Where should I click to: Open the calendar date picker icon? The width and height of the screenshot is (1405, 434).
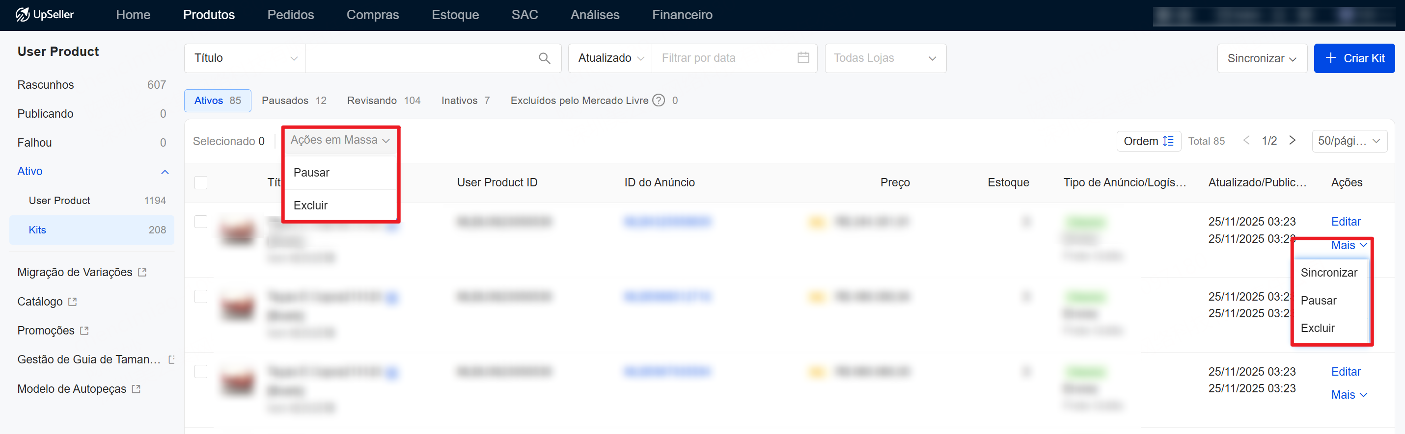[x=803, y=58]
